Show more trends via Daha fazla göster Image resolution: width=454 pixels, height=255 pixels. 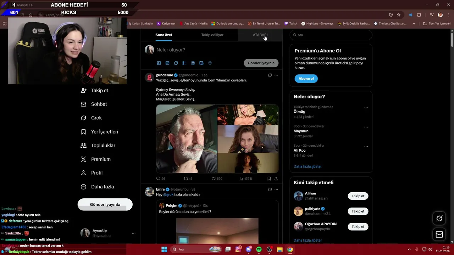[x=308, y=166]
